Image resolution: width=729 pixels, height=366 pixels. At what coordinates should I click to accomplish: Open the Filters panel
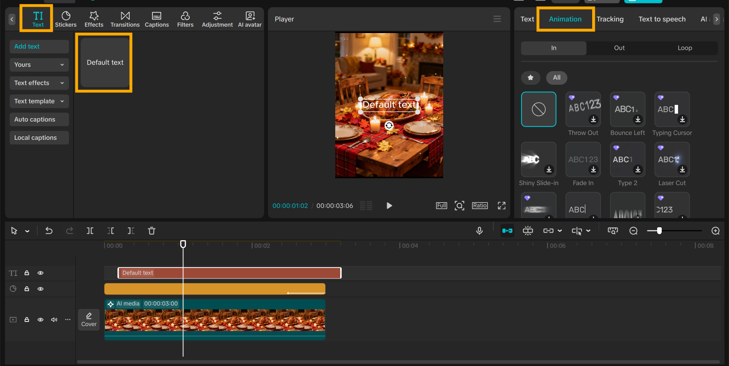[x=185, y=18]
